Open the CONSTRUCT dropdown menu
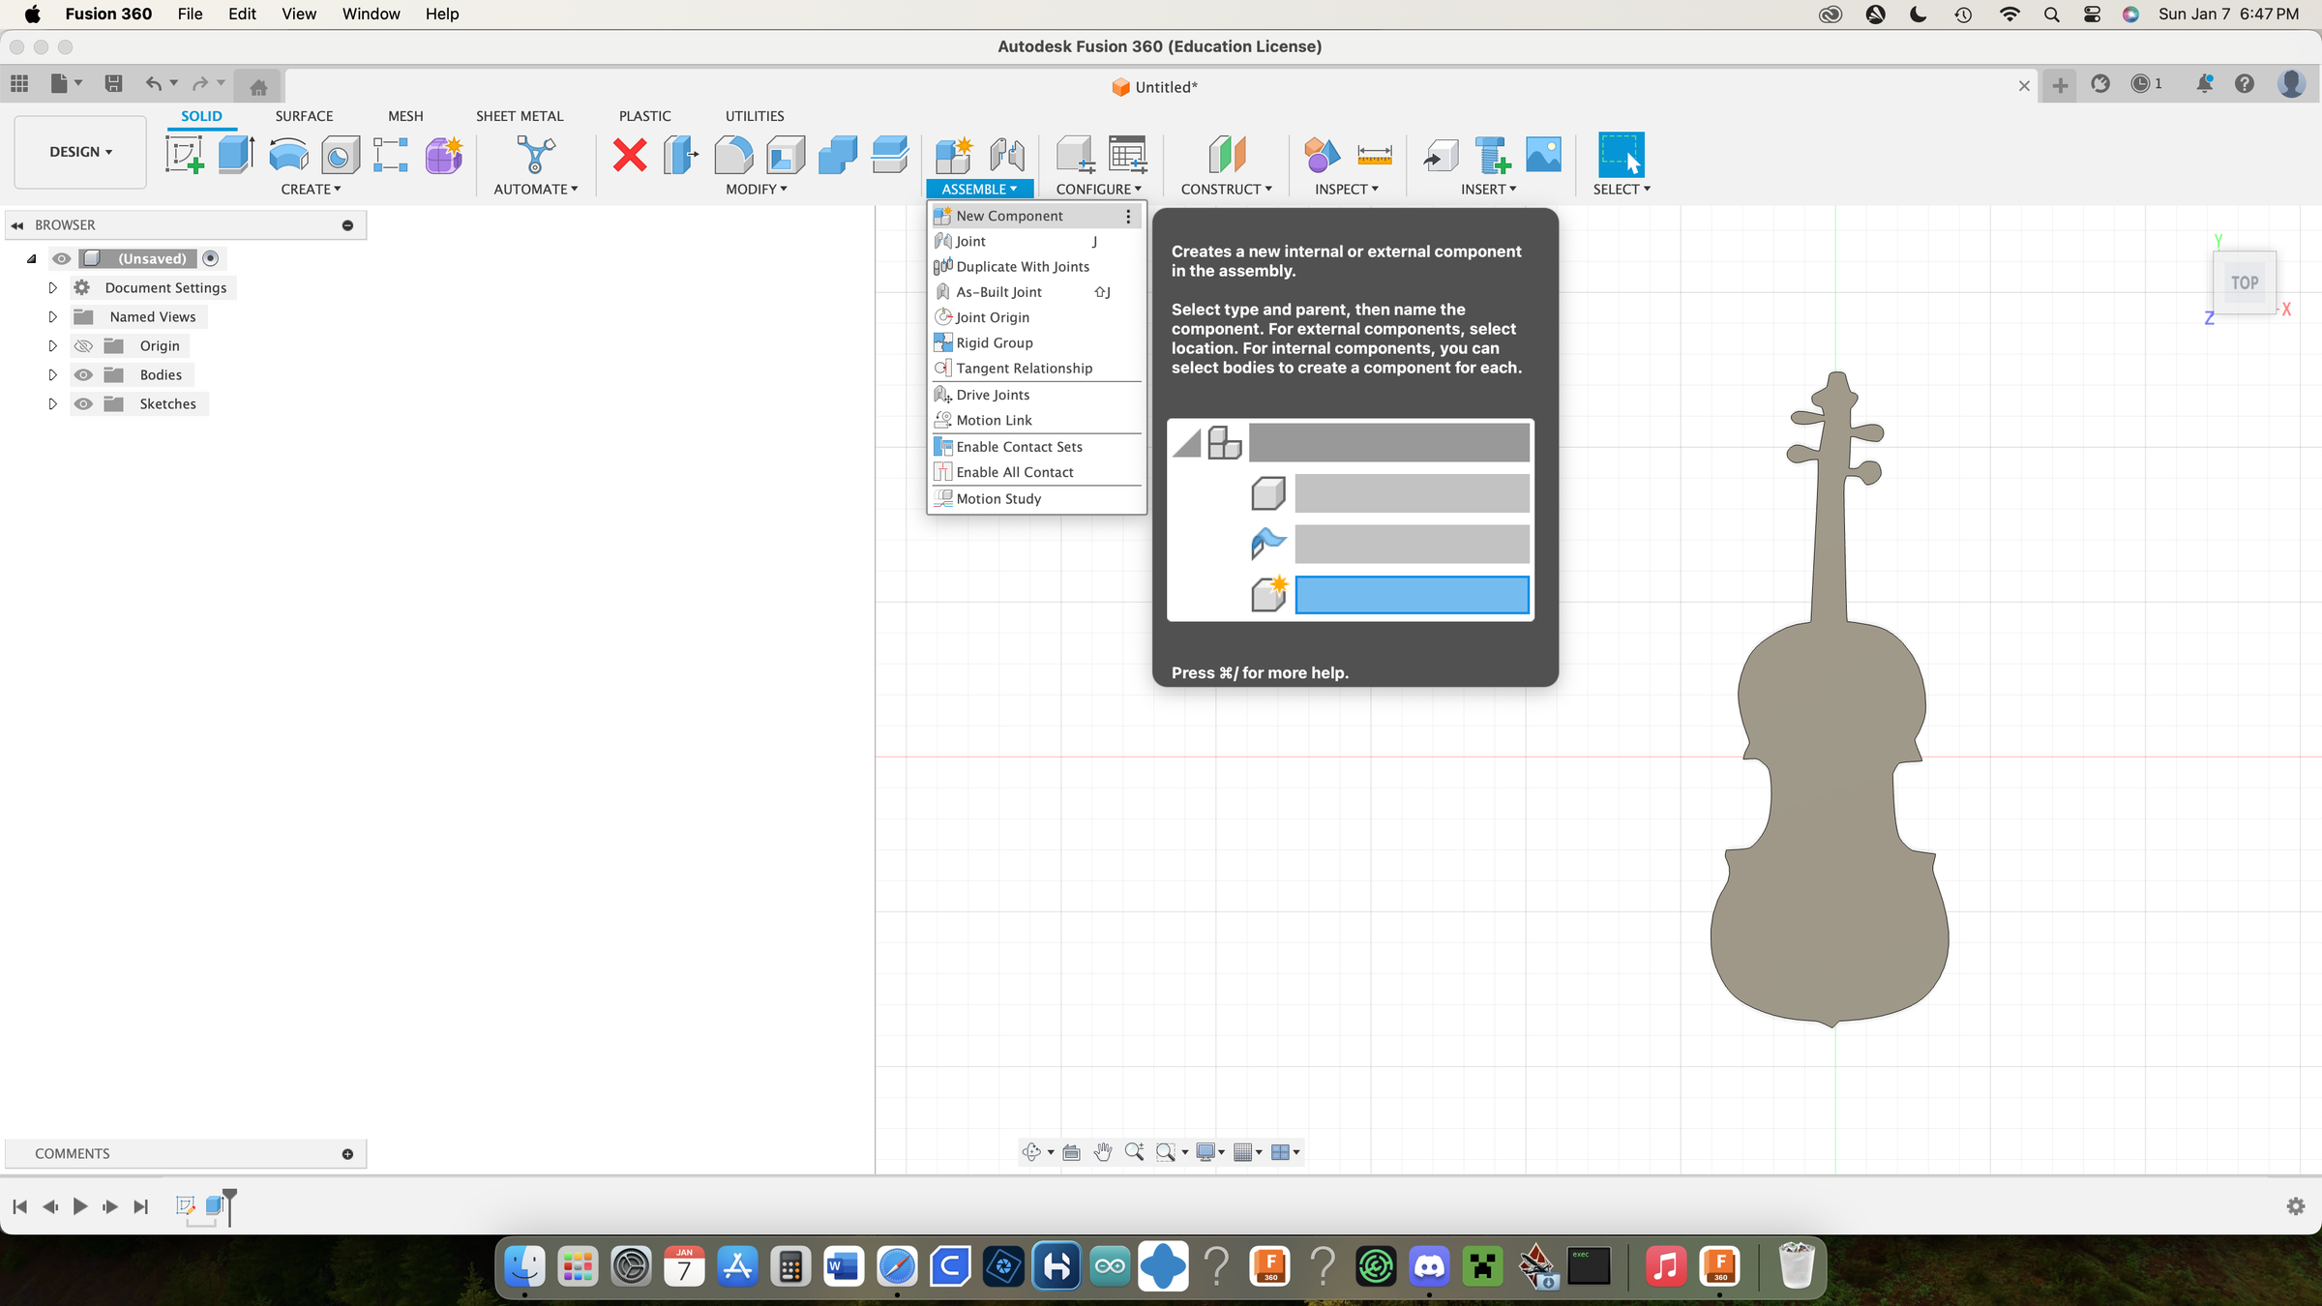This screenshot has width=2322, height=1306. (x=1226, y=190)
